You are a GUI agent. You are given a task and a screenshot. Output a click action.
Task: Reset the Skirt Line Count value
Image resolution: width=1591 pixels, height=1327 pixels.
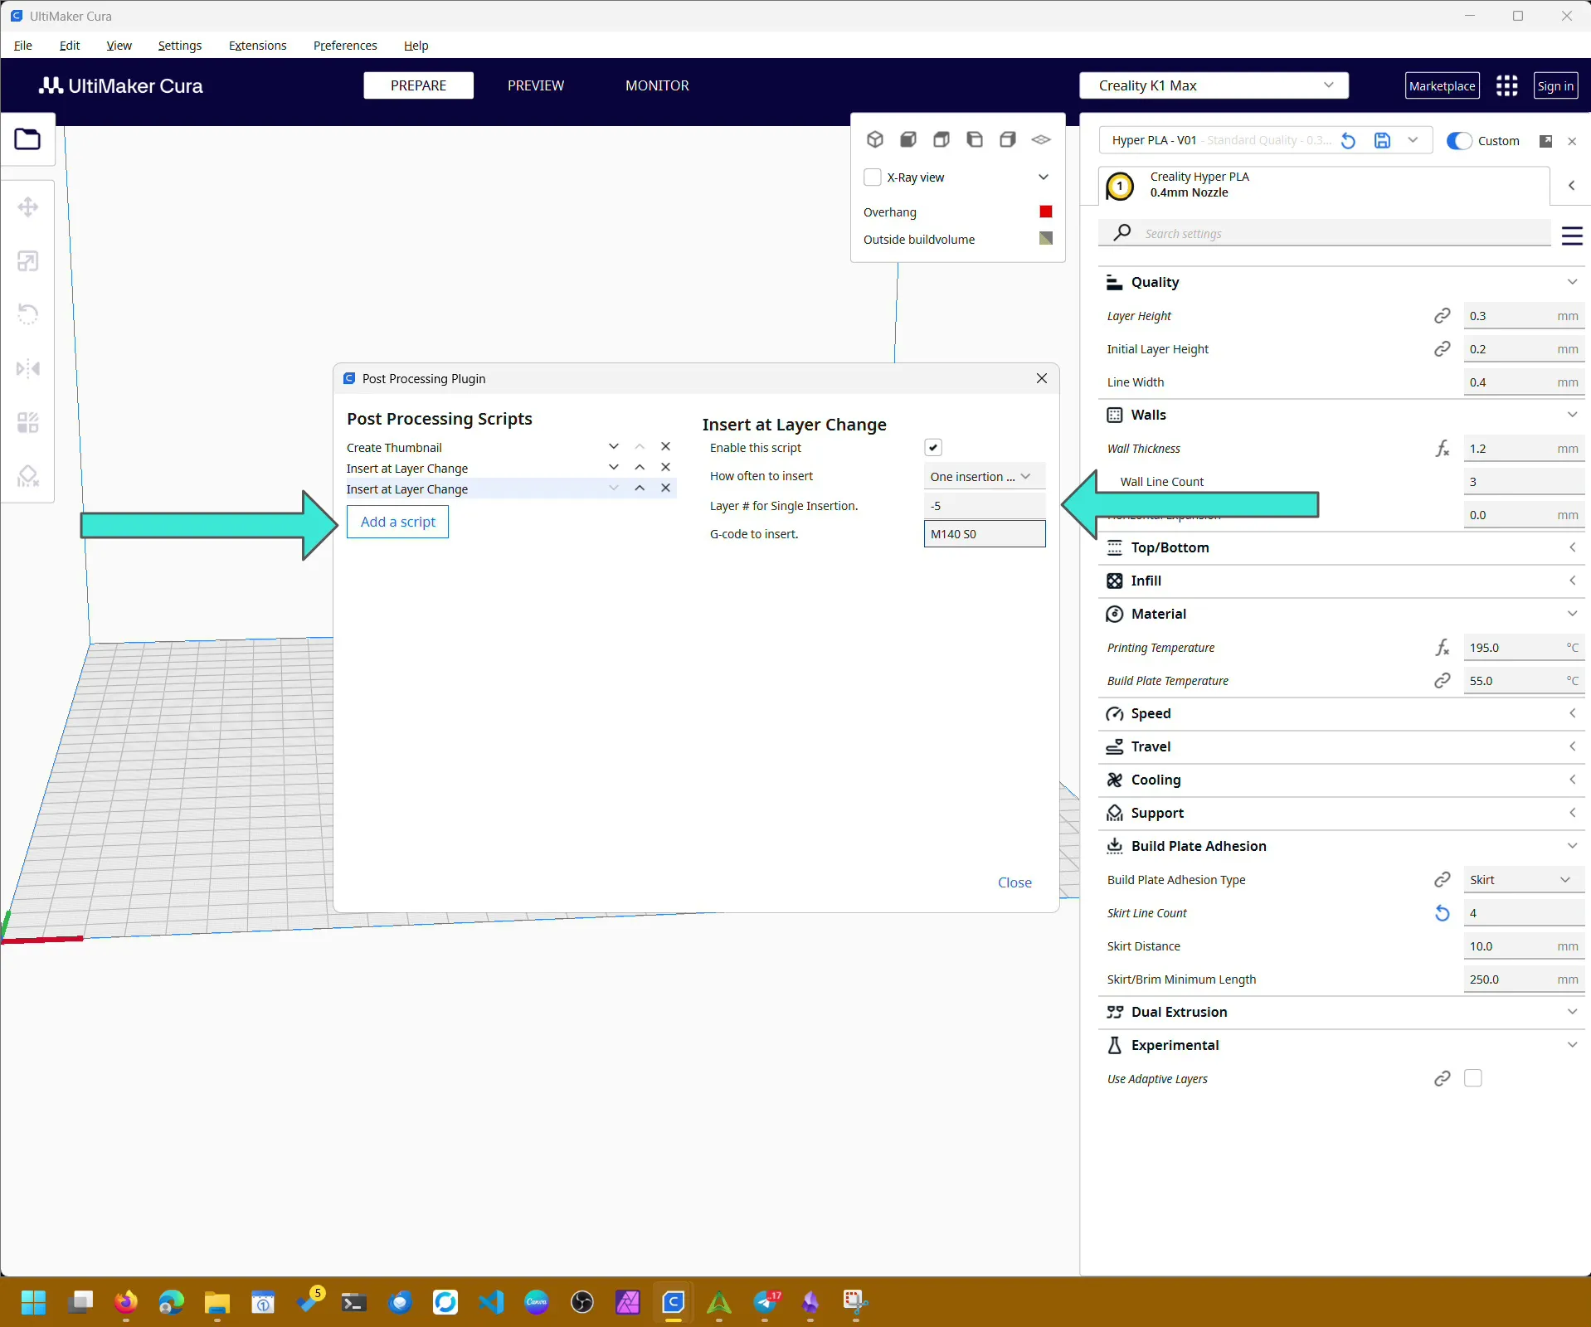[x=1442, y=913]
